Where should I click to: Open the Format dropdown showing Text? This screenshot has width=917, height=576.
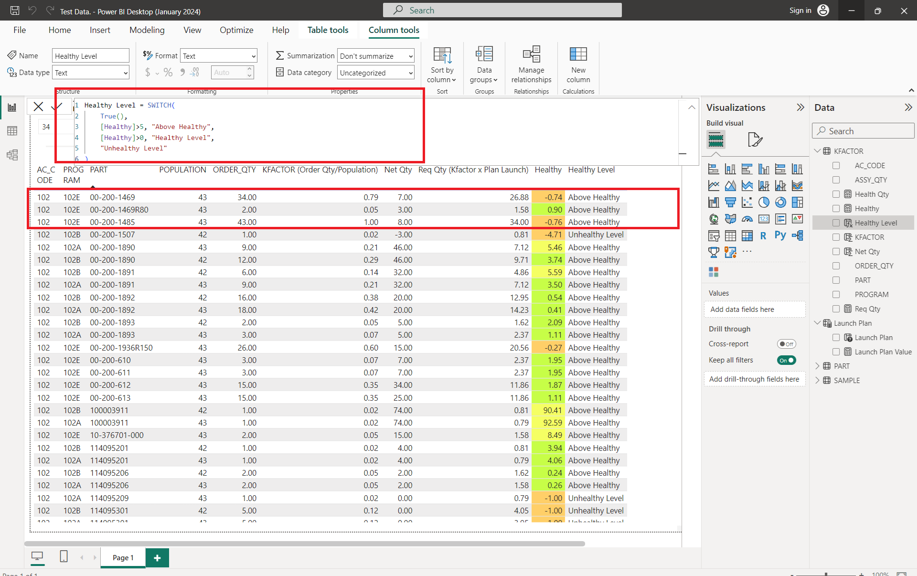tap(219, 56)
